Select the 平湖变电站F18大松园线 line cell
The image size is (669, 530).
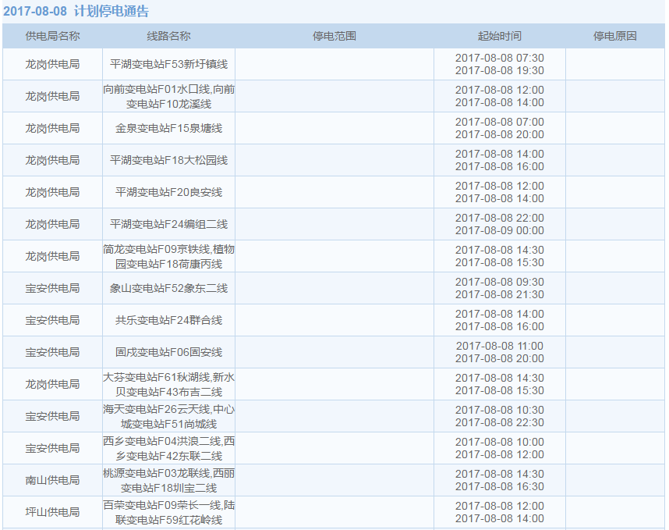(x=168, y=160)
